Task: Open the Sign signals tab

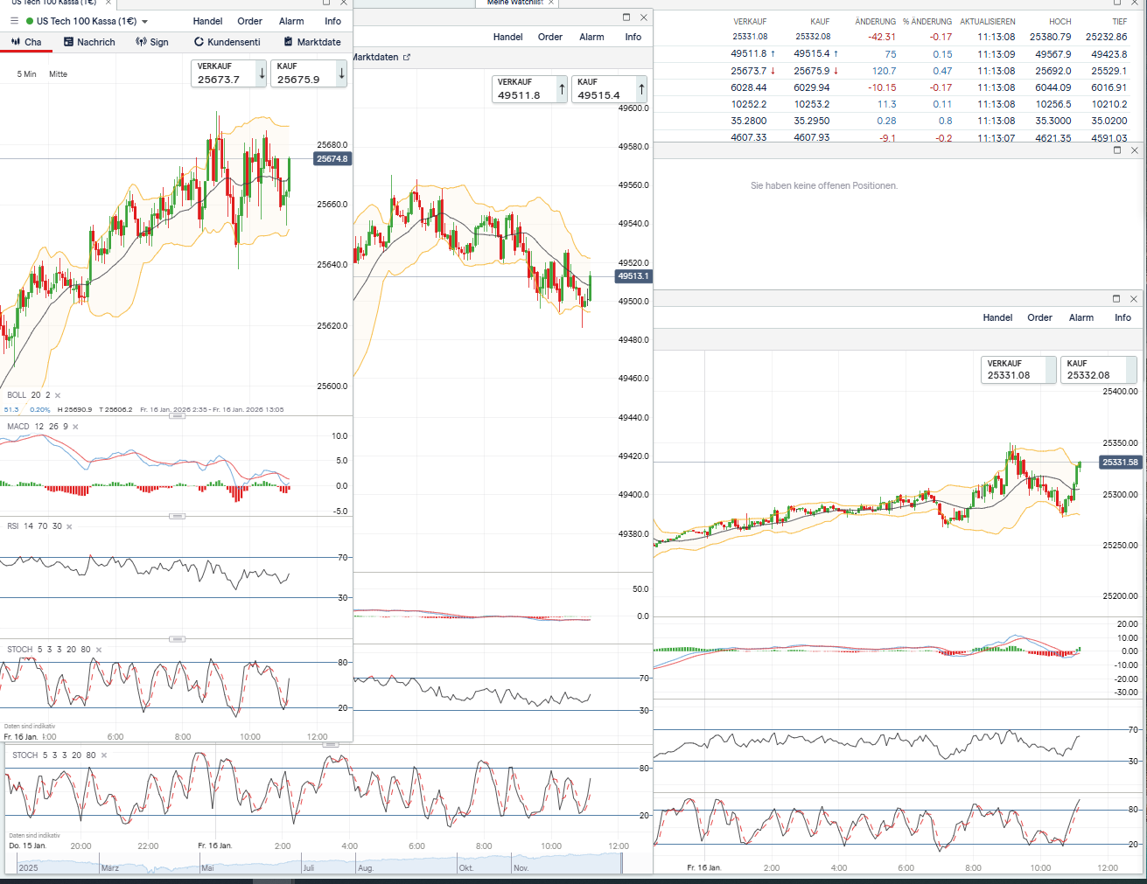Action: tap(152, 42)
